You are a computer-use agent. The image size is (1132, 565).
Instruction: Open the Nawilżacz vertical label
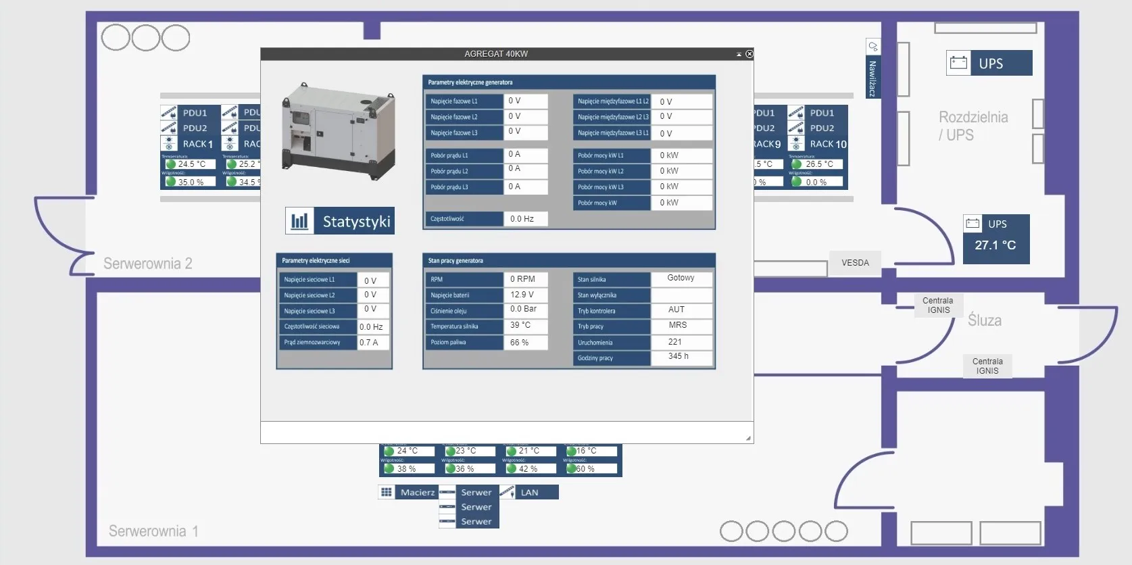[x=872, y=78]
